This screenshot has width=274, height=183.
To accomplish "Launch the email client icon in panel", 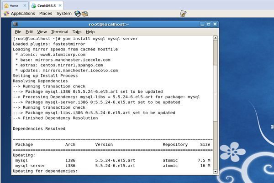I will pyautogui.click(x=85, y=14).
